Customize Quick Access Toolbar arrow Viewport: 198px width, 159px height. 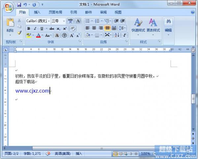coord(42,5)
